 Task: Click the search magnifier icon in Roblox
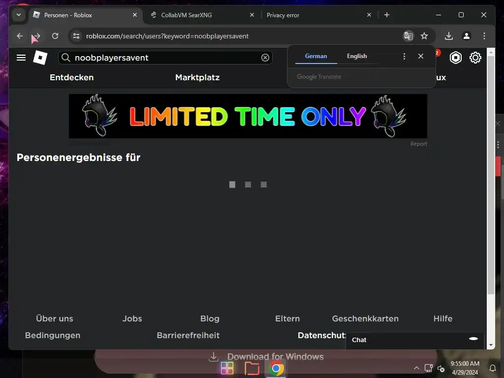(x=66, y=58)
